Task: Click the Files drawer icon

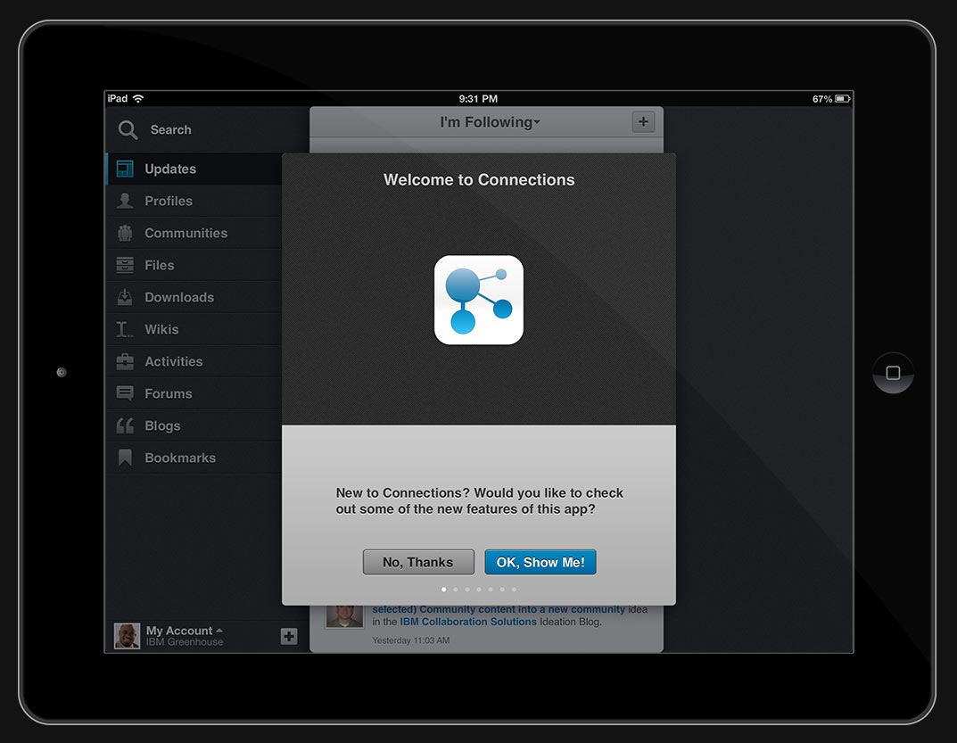Action: 125,266
